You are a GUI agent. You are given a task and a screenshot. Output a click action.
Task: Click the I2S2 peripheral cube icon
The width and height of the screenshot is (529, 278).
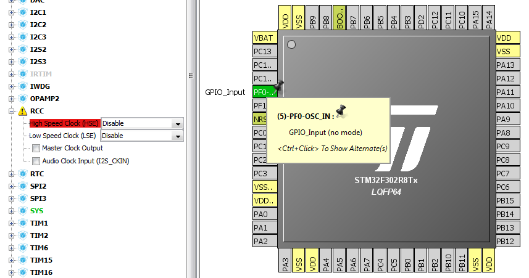coord(23,49)
